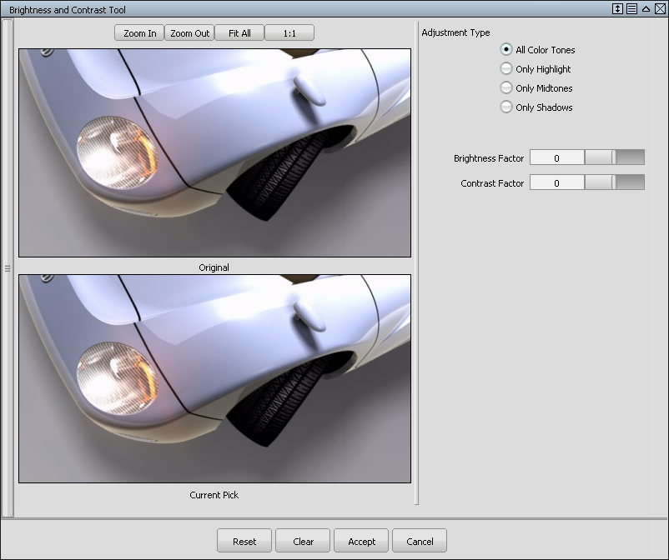Click the roll-up arrows icon in the title bar
Image resolution: width=669 pixels, height=560 pixels.
[x=617, y=9]
